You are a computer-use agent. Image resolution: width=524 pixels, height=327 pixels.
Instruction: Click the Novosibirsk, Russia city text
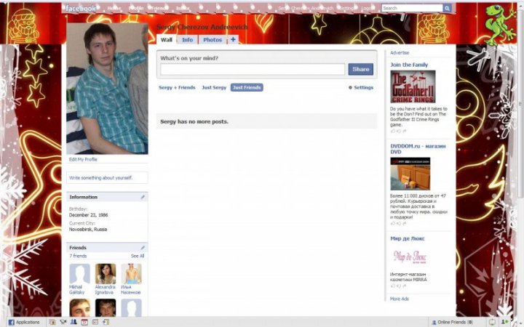point(88,230)
